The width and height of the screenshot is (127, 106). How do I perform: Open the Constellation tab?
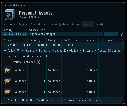pos(39,24)
